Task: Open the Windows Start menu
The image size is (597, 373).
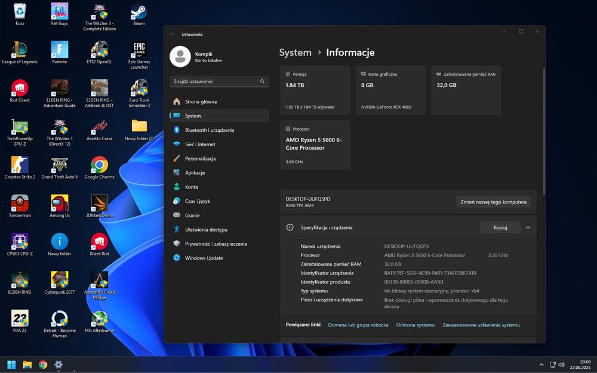Action: pos(11,365)
